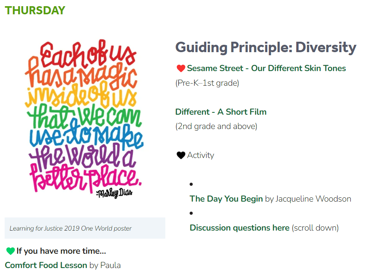The image size is (387, 275).
Task: Click the THURSDAY heading
Action: [x=35, y=10]
